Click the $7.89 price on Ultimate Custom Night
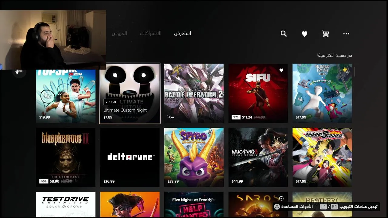The image size is (388, 218). pyautogui.click(x=108, y=117)
